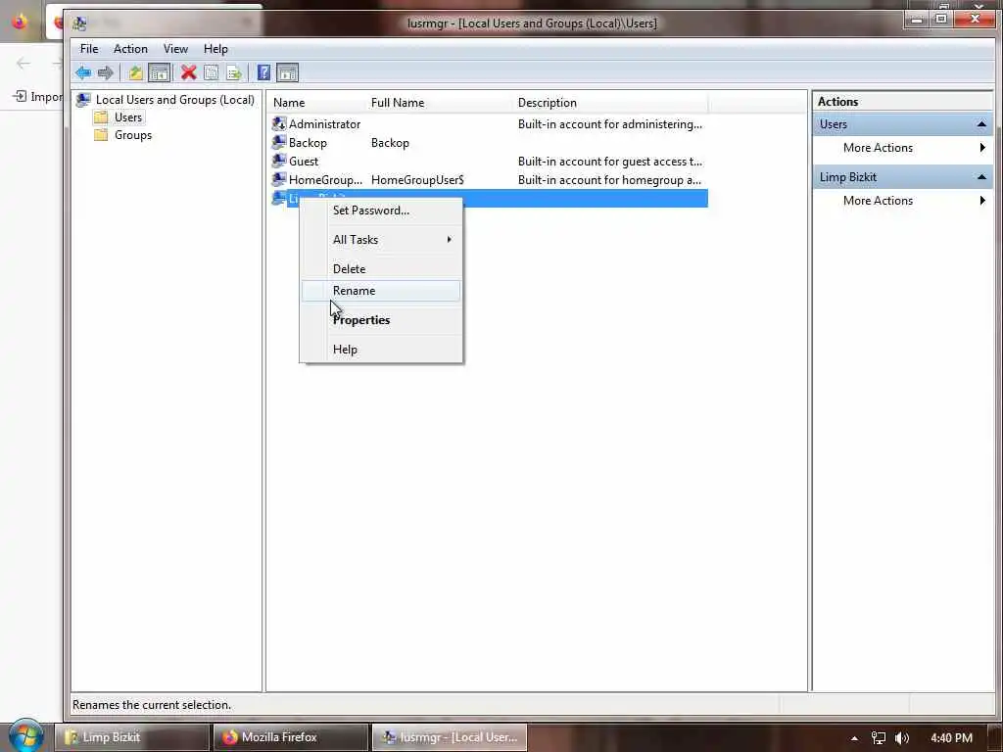Open the Help menu in menu bar
Image resolution: width=1003 pixels, height=752 pixels.
click(215, 49)
